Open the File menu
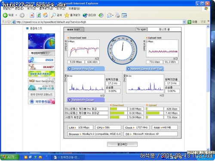 pyautogui.click(x=7, y=9)
